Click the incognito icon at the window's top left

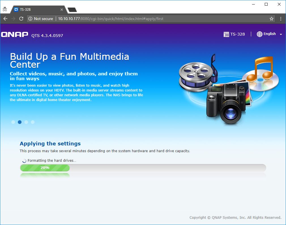click(5, 9)
